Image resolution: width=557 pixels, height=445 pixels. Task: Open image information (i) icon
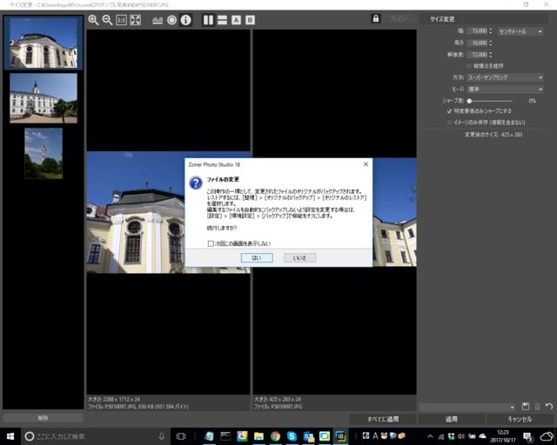pos(185,20)
